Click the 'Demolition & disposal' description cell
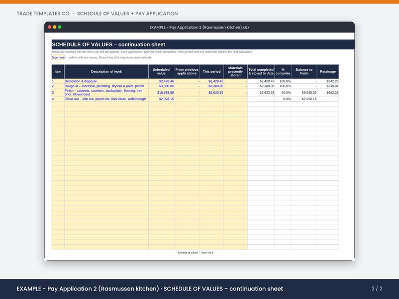Screen dimensions: 399x299 pyautogui.click(x=107, y=81)
